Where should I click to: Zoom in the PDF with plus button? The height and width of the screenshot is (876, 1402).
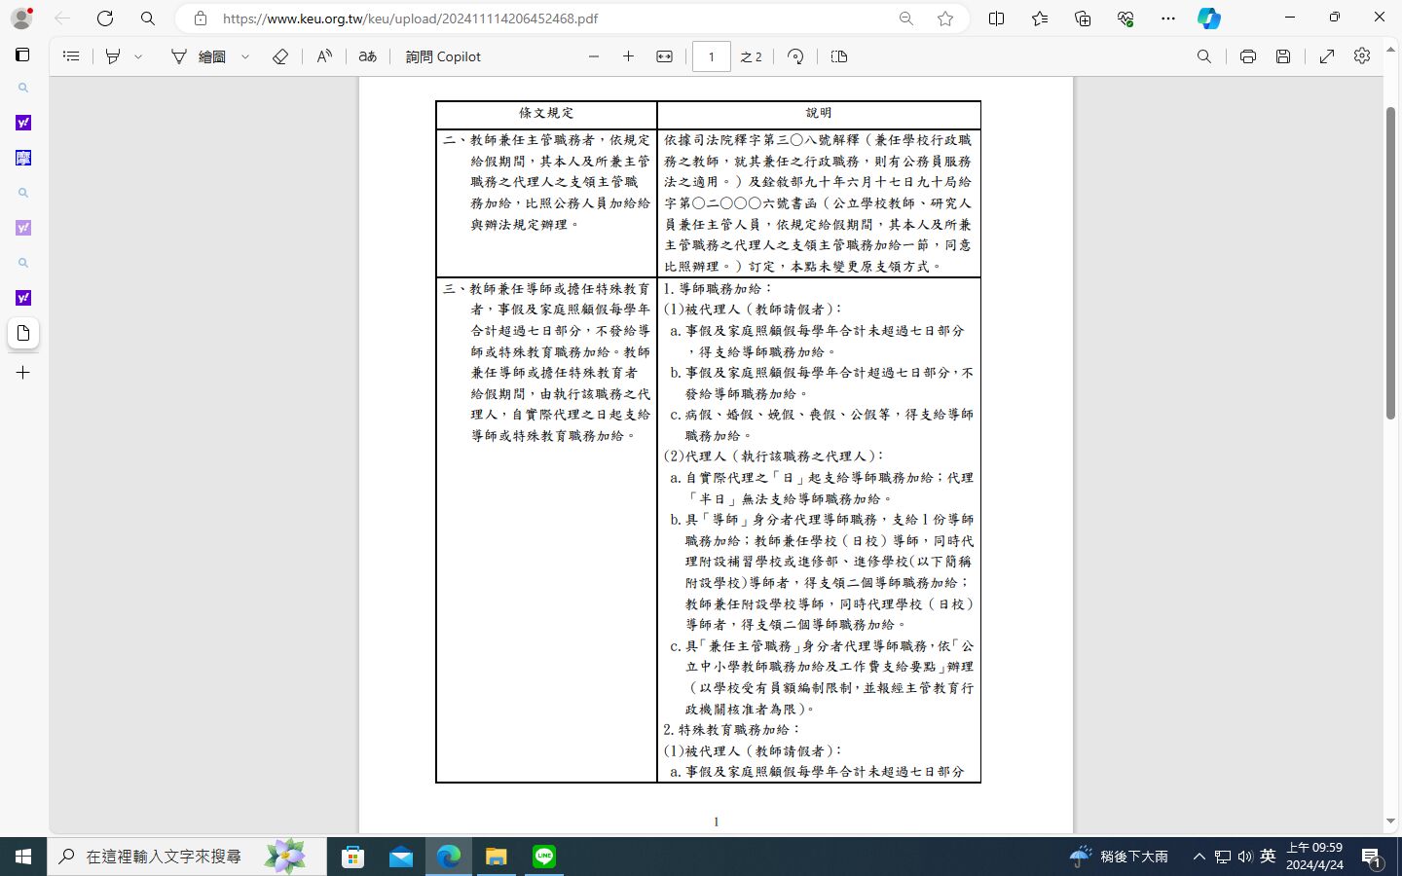point(628,56)
